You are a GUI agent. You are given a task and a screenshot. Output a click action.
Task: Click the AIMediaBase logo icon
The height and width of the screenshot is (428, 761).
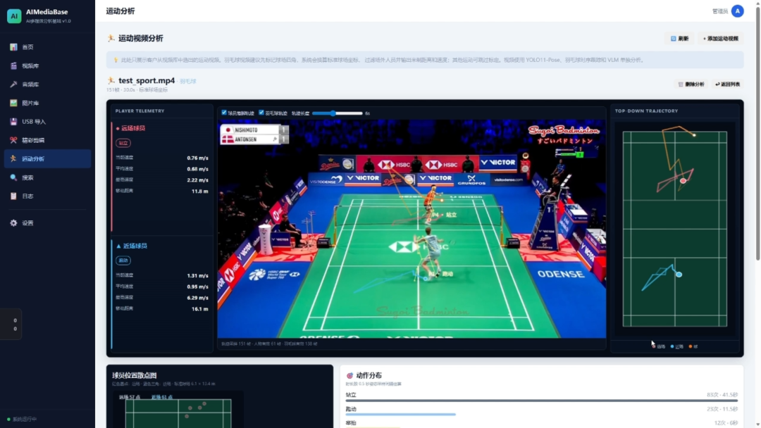14,16
